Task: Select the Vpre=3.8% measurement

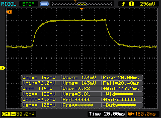Action: click(76, 94)
